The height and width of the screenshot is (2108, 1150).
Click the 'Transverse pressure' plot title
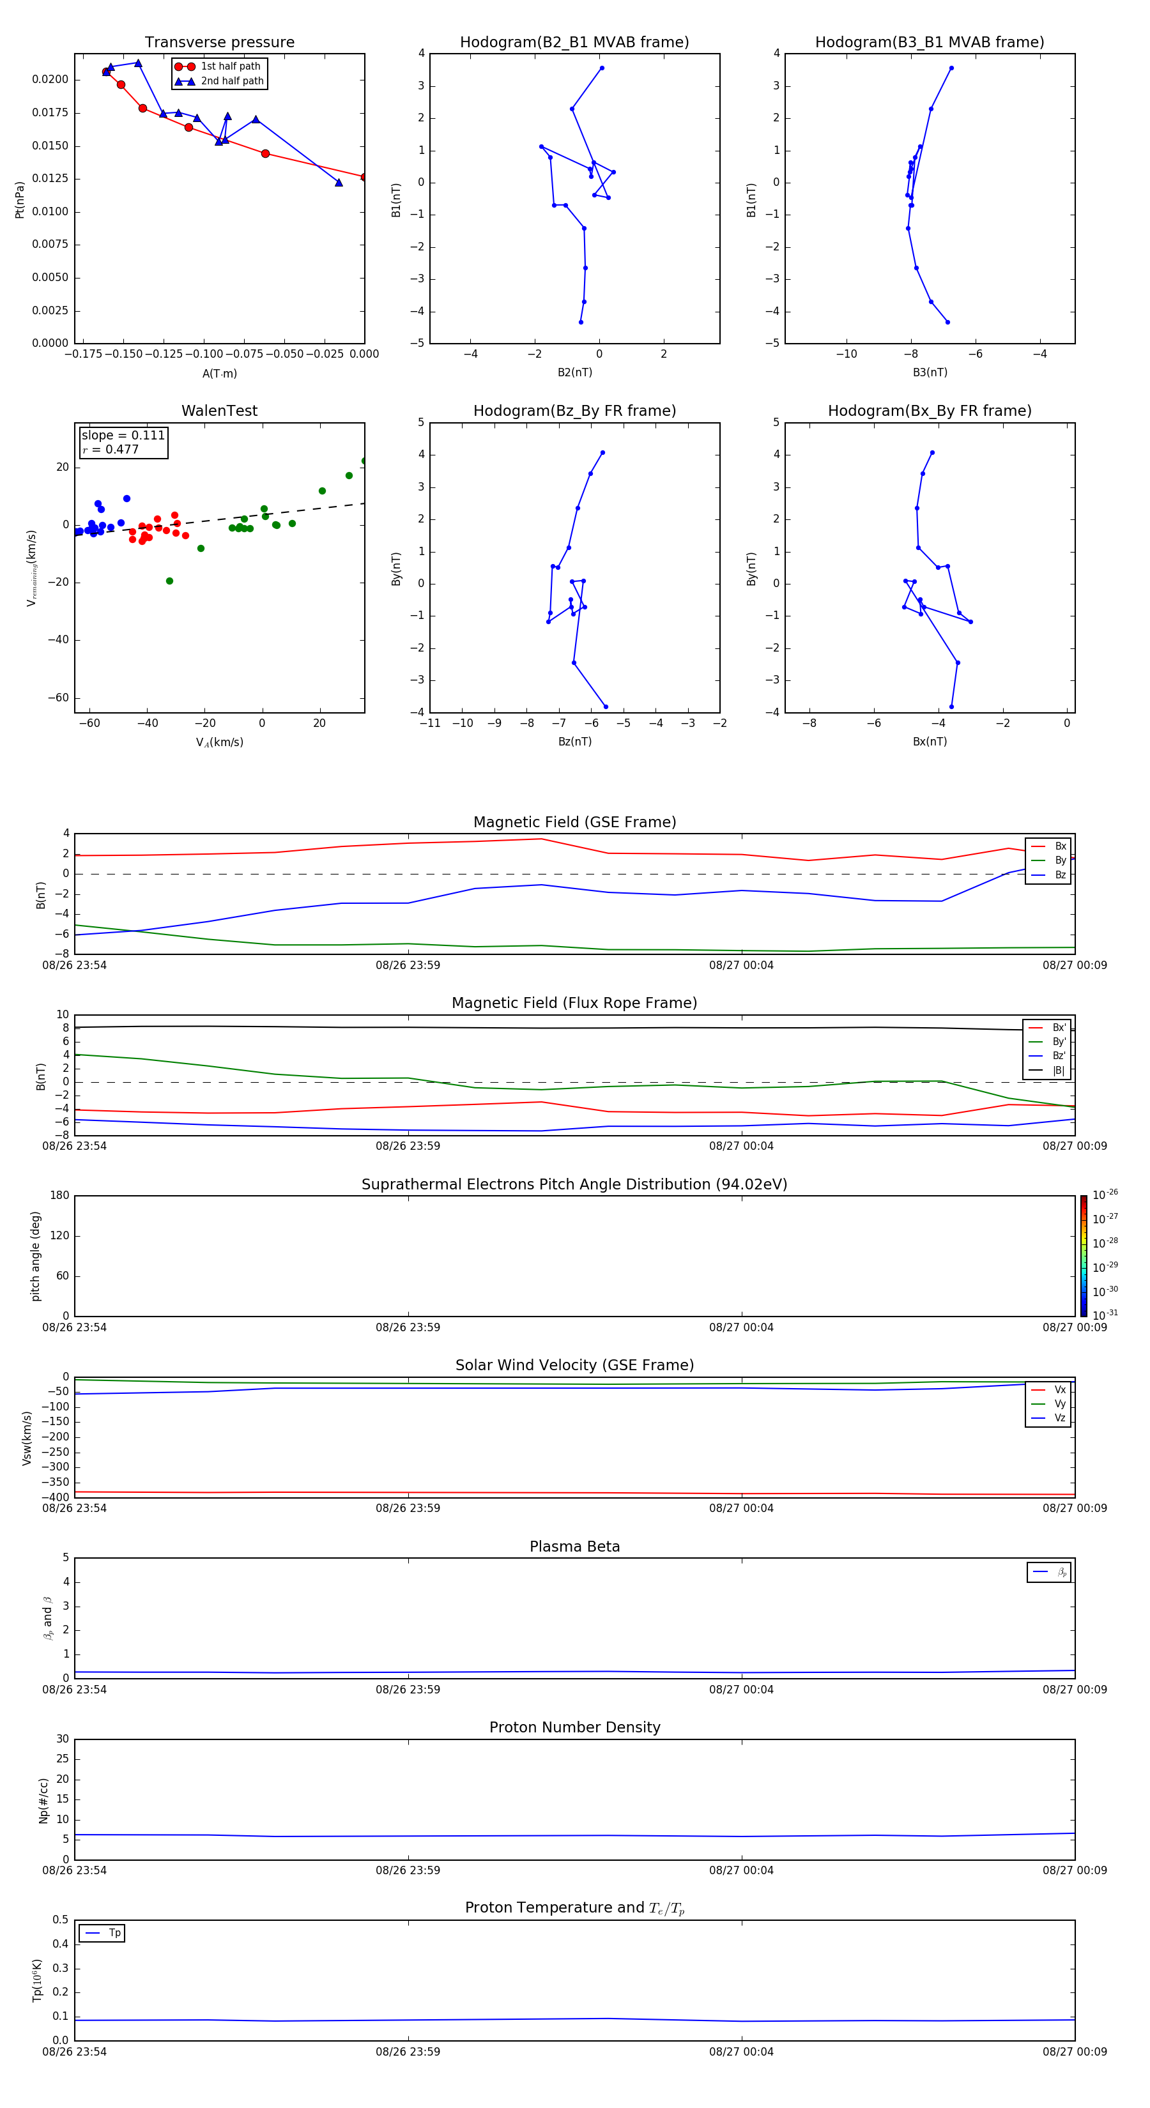(219, 43)
